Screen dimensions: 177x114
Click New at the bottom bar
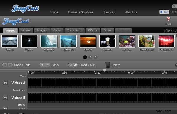tap(6, 113)
